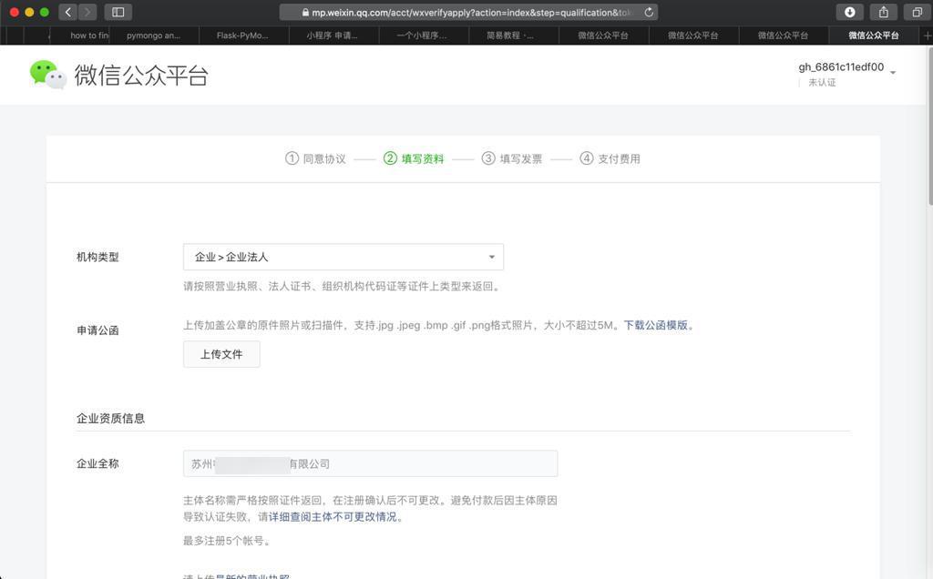Switch to the 'pymongo an...' tab
The height and width of the screenshot is (579, 933).
click(153, 36)
